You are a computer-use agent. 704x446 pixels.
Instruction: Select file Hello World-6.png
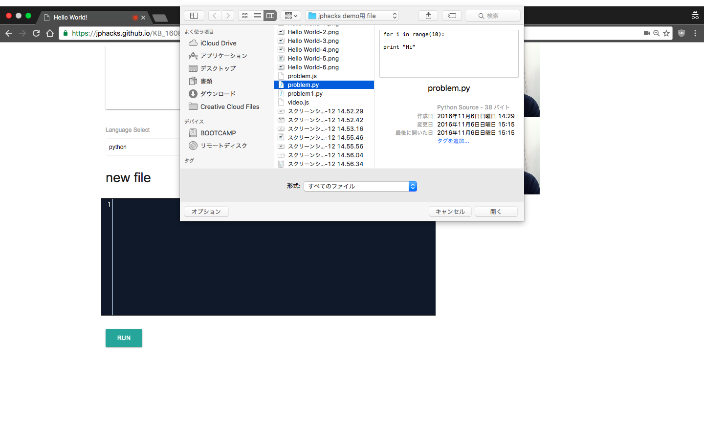[x=324, y=67]
